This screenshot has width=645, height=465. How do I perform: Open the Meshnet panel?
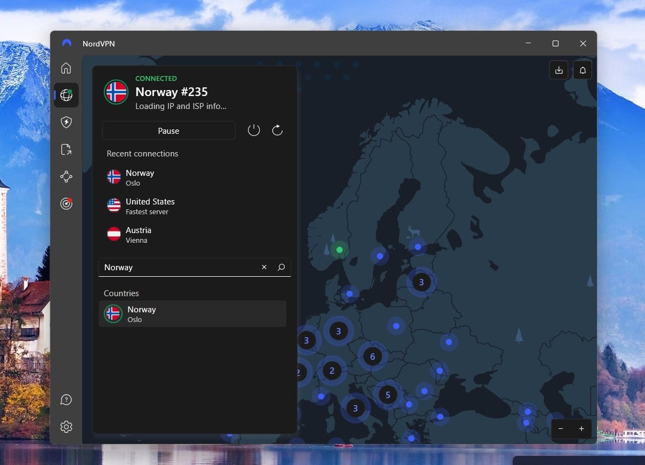pyautogui.click(x=66, y=176)
